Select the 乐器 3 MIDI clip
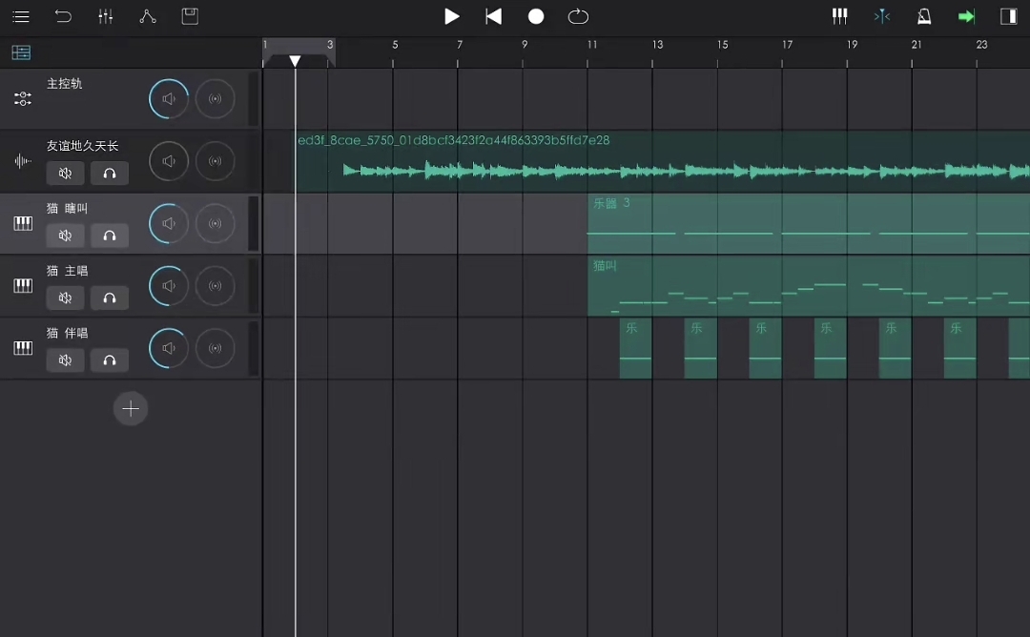The height and width of the screenshot is (637, 1030). coord(809,224)
